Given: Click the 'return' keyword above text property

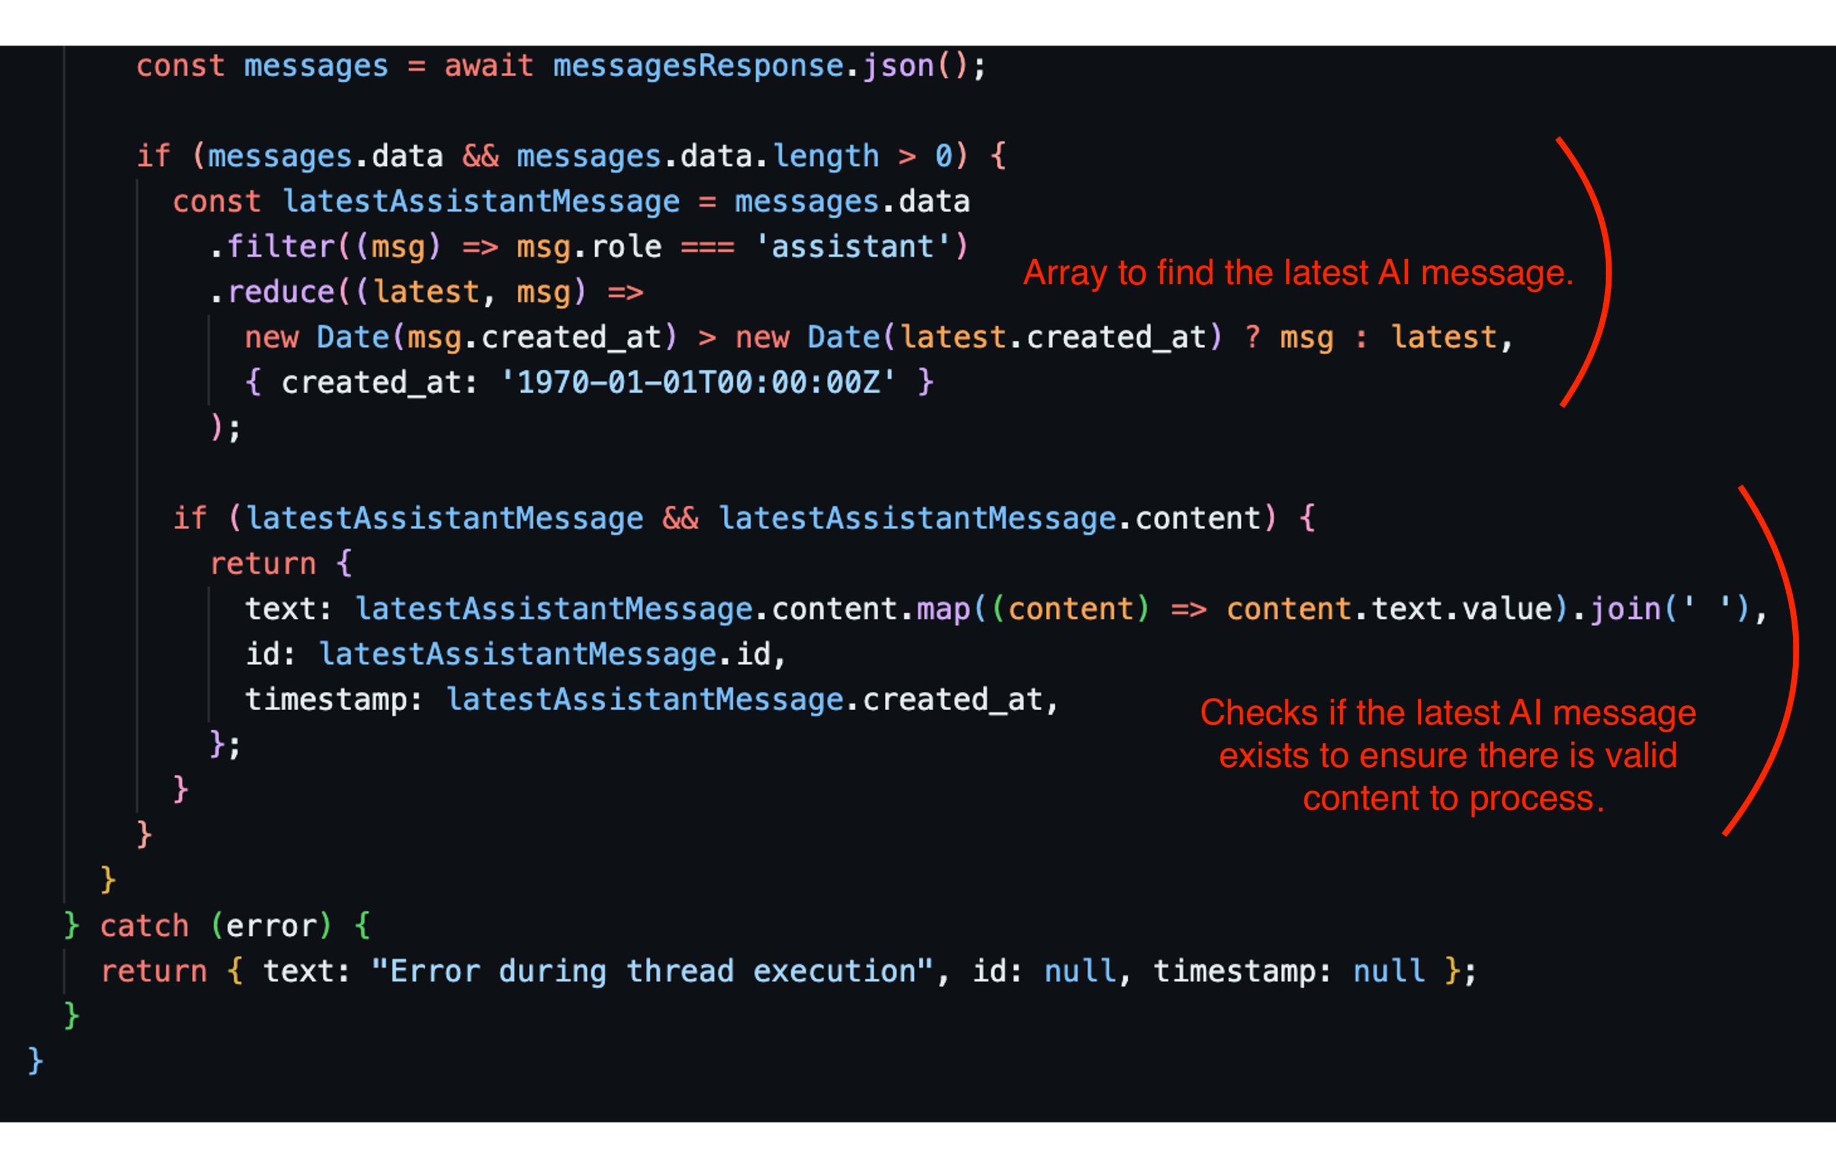Looking at the screenshot, I should point(263,564).
